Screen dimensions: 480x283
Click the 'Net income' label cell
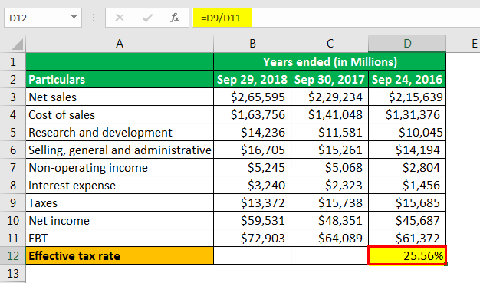pyautogui.click(x=120, y=221)
